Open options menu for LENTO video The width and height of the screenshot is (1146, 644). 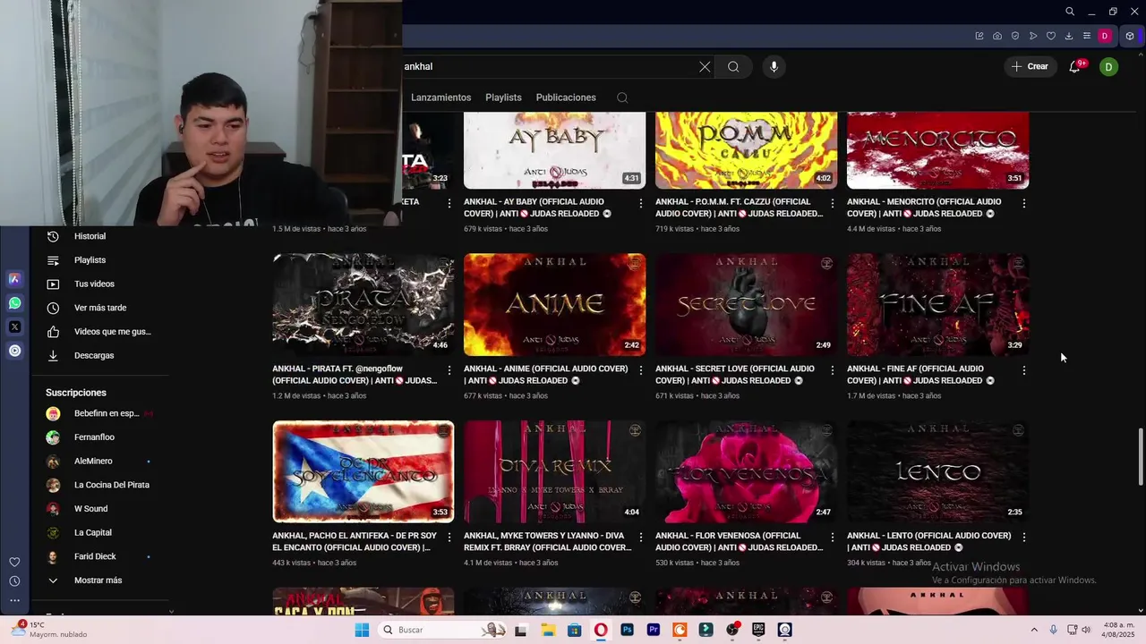point(1024,538)
